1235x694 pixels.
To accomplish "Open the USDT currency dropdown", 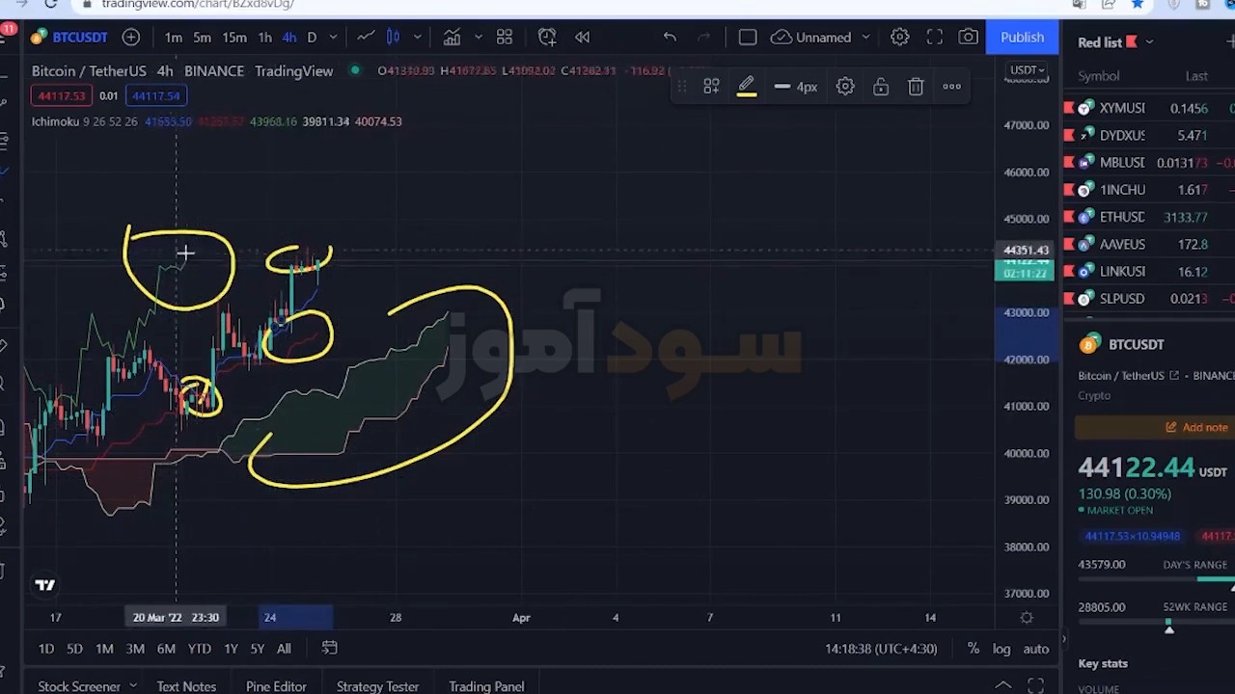I will point(1027,70).
